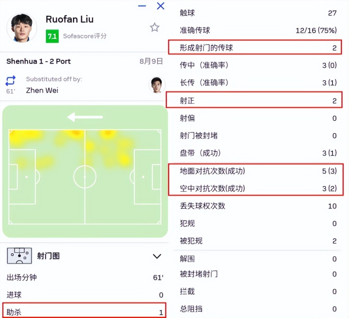The height and width of the screenshot is (318, 349).
Task: Click the minimize dash icon
Action: (142, 6)
